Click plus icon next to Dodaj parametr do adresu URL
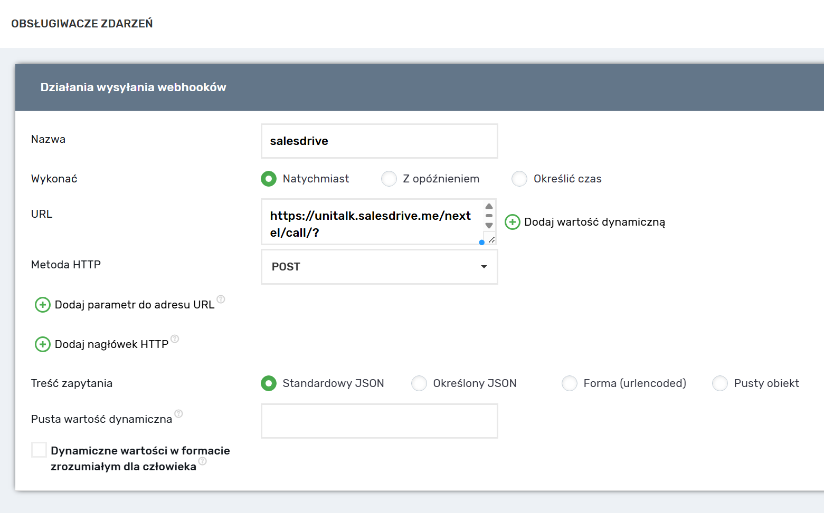824x513 pixels. click(42, 305)
